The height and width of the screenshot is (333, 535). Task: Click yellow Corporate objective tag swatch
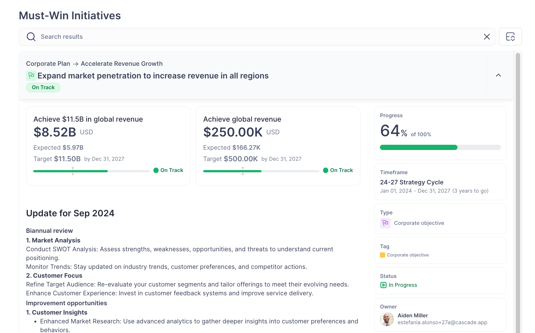(382, 255)
